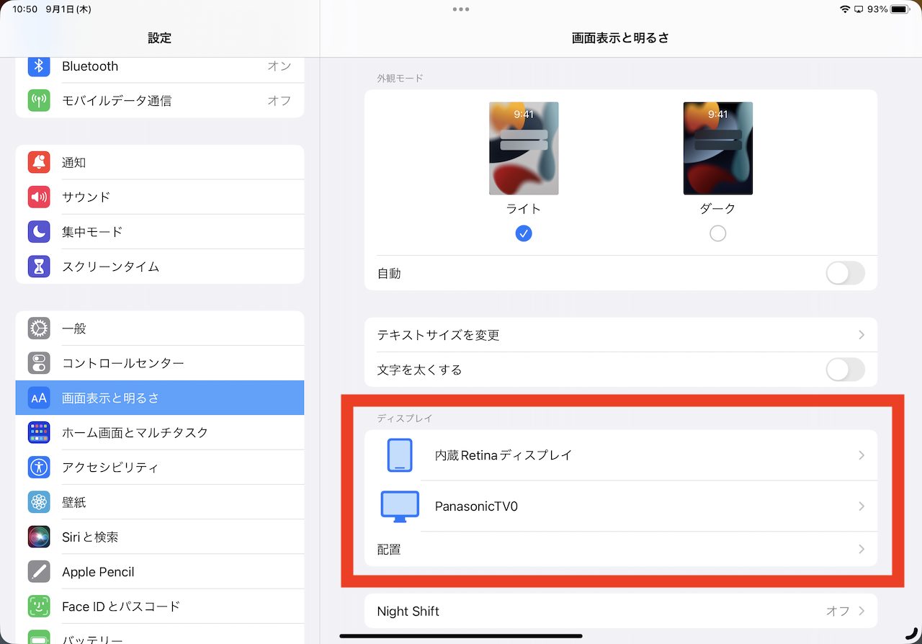The image size is (922, 644).
Task: Tap the 配置 label
Action: [389, 549]
